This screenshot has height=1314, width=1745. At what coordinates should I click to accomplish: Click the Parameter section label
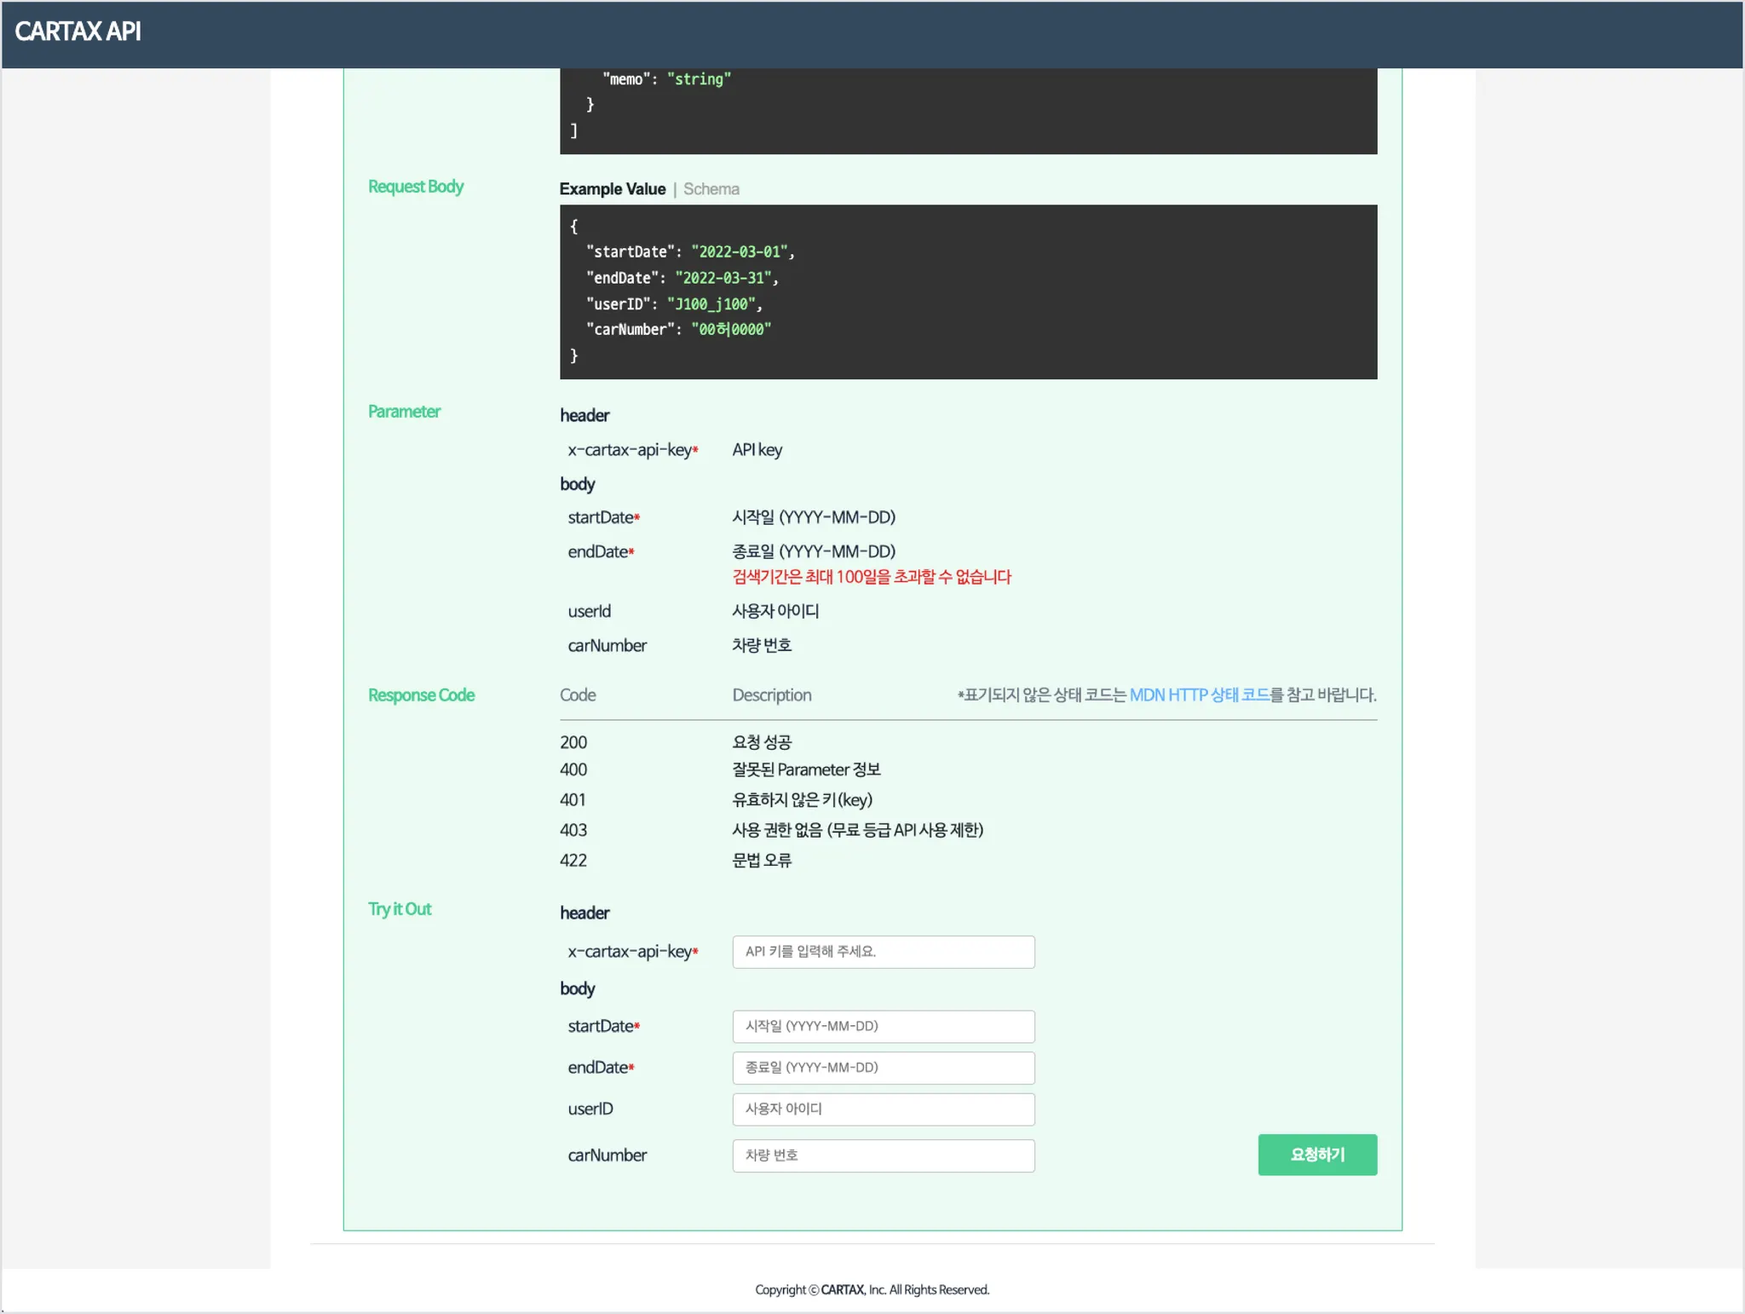404,412
